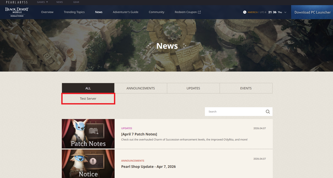Click the search magnifier icon
Viewport: 333px width, 178px height.
tap(268, 112)
